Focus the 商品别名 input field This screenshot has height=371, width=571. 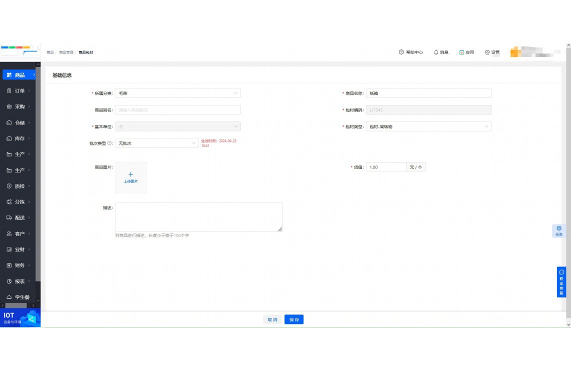[177, 110]
